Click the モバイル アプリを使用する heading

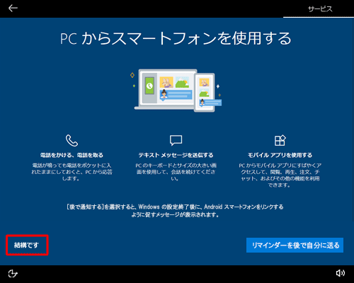coord(280,155)
